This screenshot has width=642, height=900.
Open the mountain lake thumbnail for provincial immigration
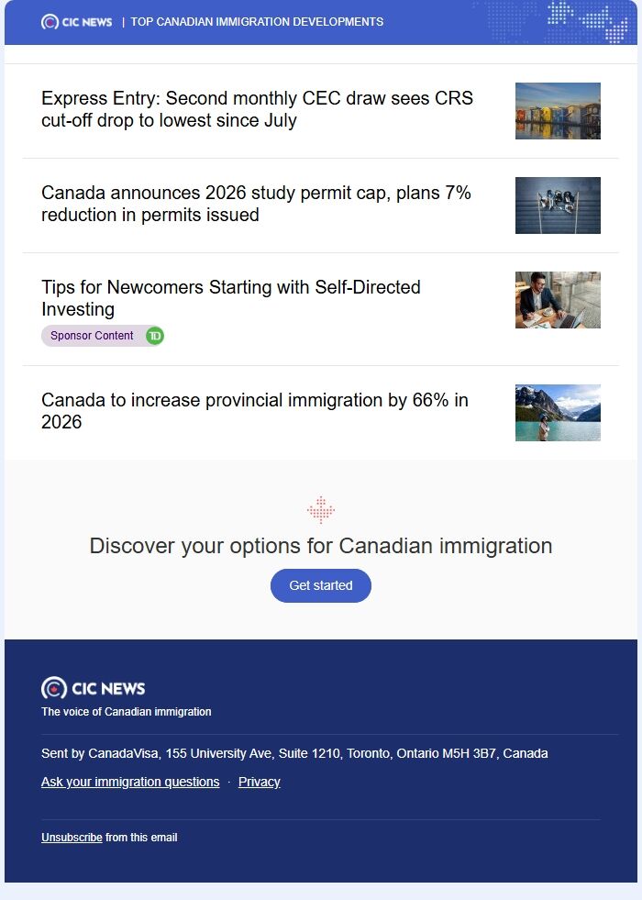(557, 412)
